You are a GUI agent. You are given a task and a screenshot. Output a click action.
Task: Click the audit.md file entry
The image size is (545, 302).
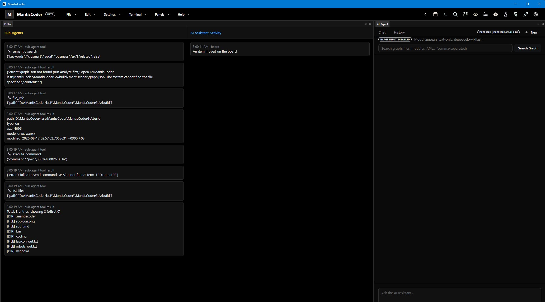tap(18, 226)
